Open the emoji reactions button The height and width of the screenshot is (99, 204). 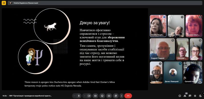tap(102, 96)
